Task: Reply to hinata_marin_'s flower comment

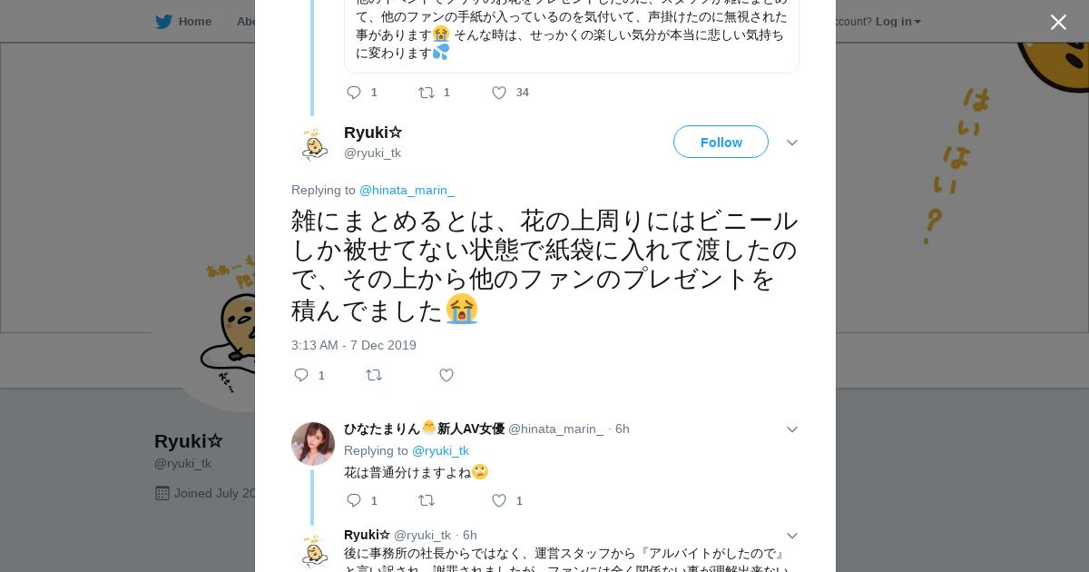Action: (354, 500)
